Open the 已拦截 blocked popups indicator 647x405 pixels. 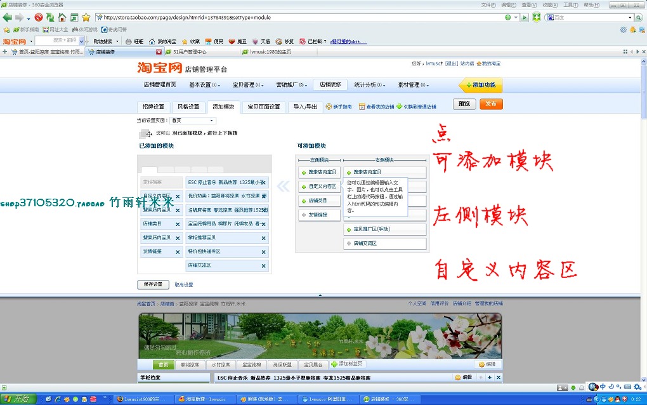[x=313, y=42]
